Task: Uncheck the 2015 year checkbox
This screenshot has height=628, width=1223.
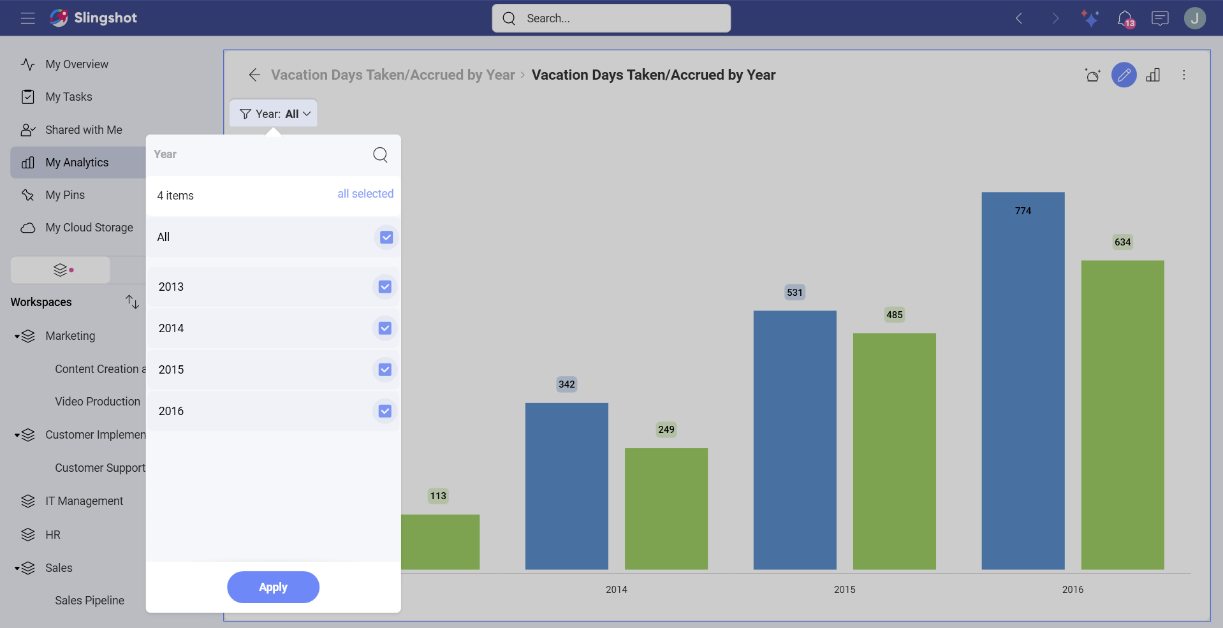Action: click(385, 370)
